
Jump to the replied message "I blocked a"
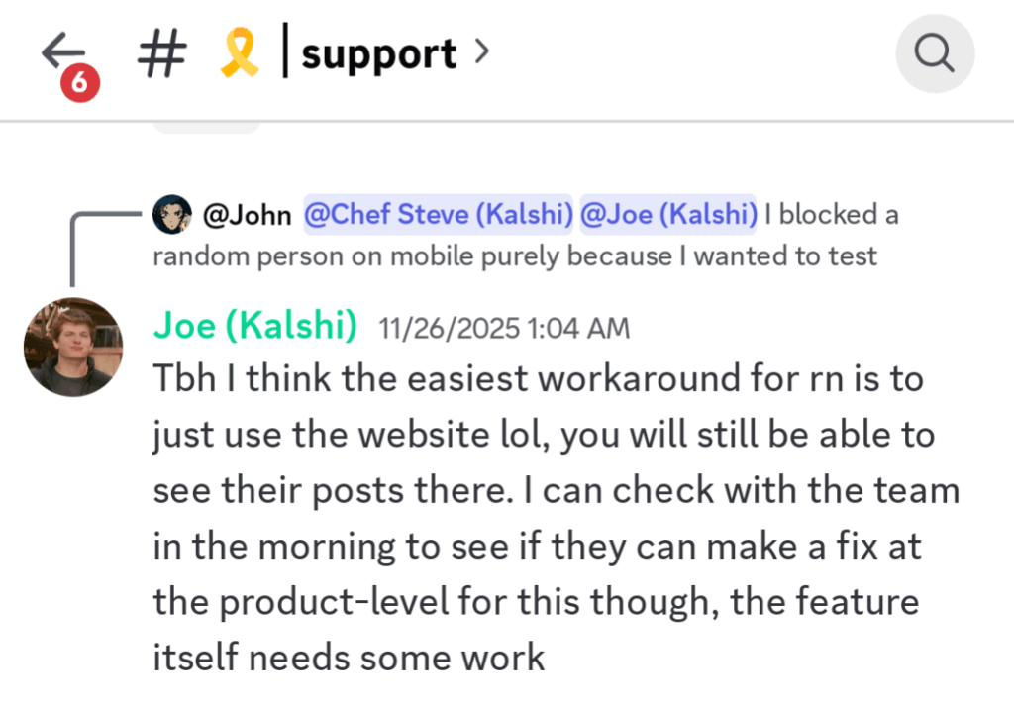(x=832, y=215)
